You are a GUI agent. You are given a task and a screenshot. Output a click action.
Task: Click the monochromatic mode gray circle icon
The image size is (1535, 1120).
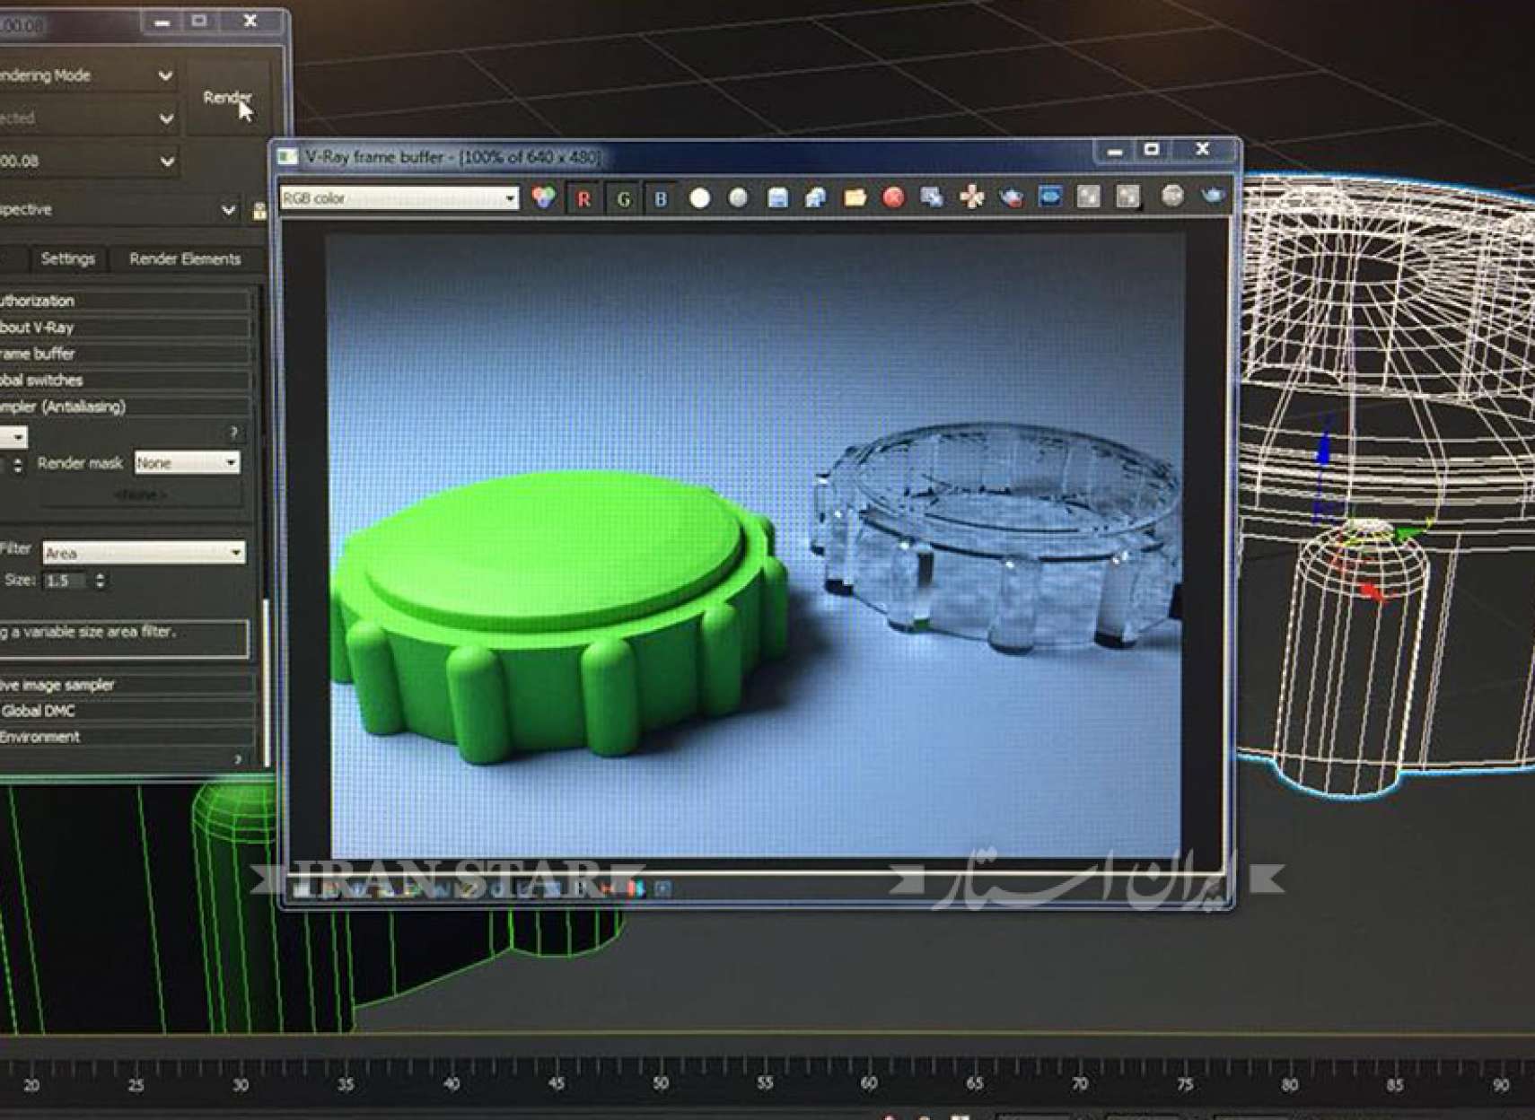(738, 198)
